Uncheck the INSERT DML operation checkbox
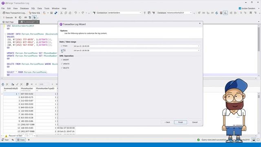261x147 pixels. [62, 60]
